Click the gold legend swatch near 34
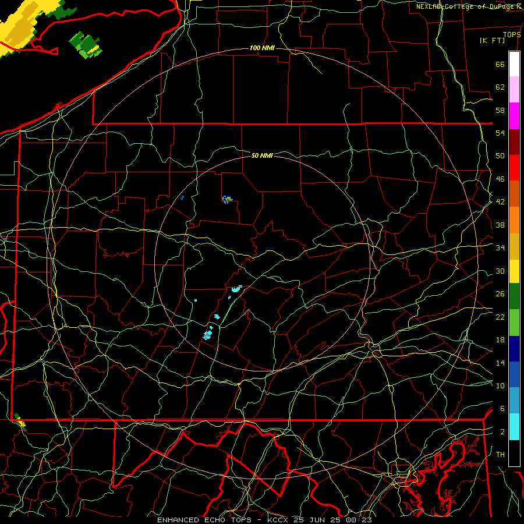The image size is (524, 524). 514,246
